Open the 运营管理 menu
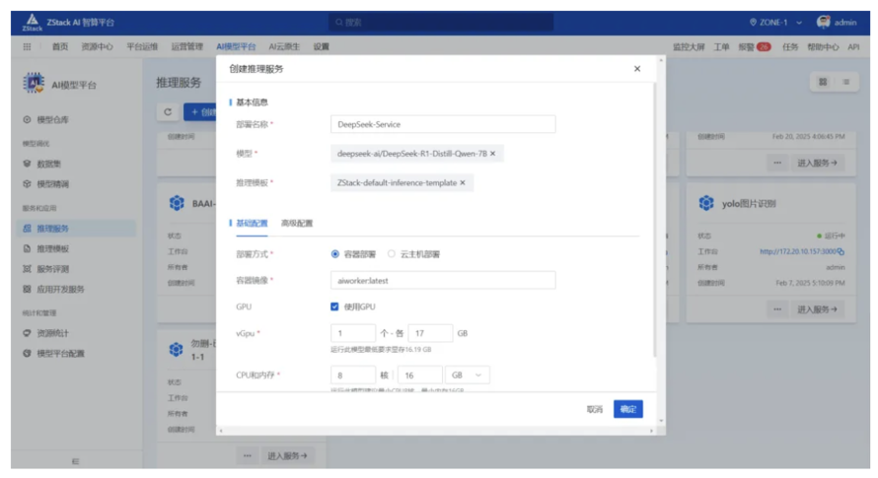The image size is (878, 478). point(187,46)
